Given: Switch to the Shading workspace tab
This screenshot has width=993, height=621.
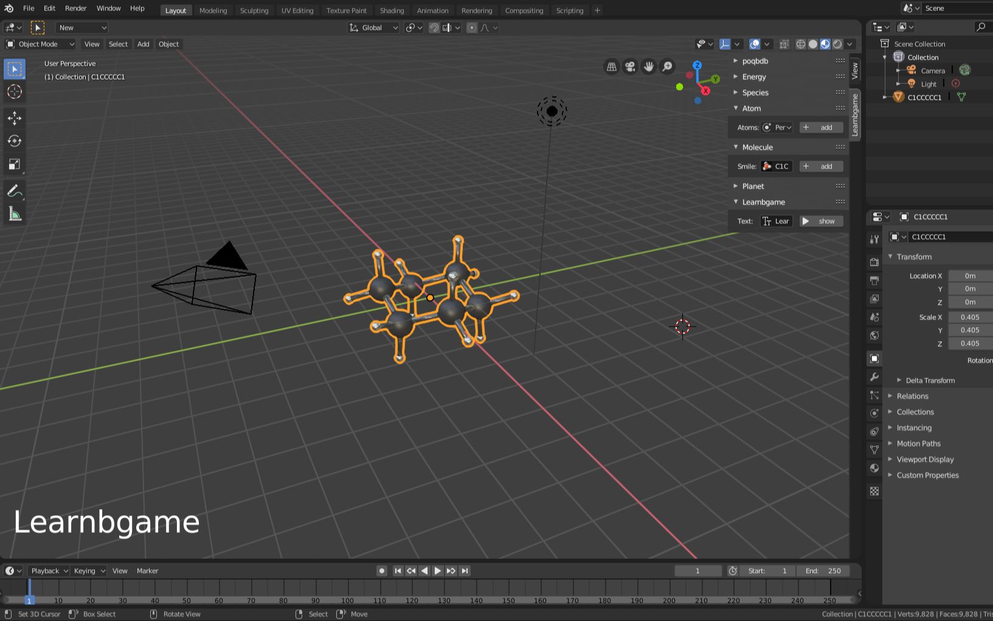Looking at the screenshot, I should [392, 10].
